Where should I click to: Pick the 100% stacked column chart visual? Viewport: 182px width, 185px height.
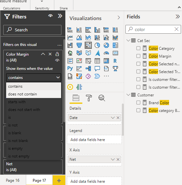coord(115,30)
